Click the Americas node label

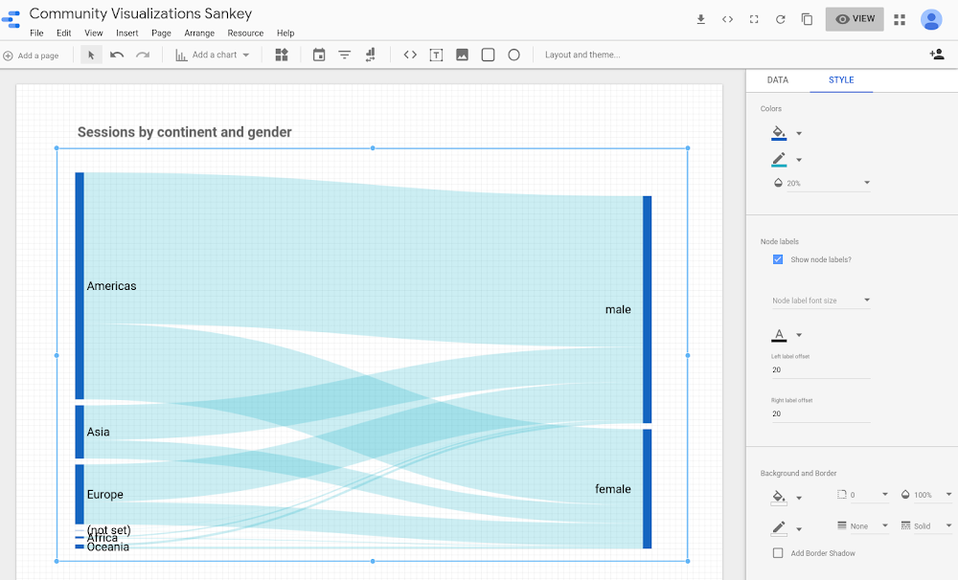point(111,286)
